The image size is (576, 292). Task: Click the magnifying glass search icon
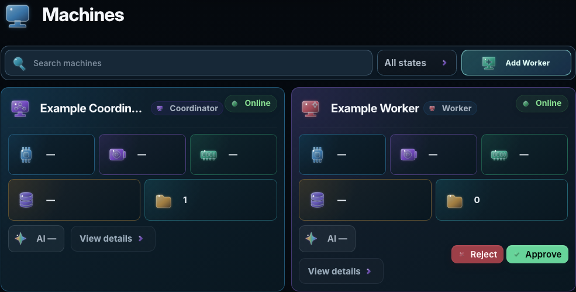tap(19, 63)
